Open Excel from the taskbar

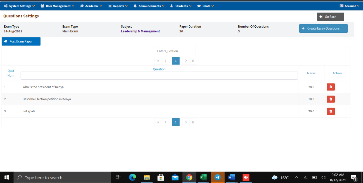point(203,177)
